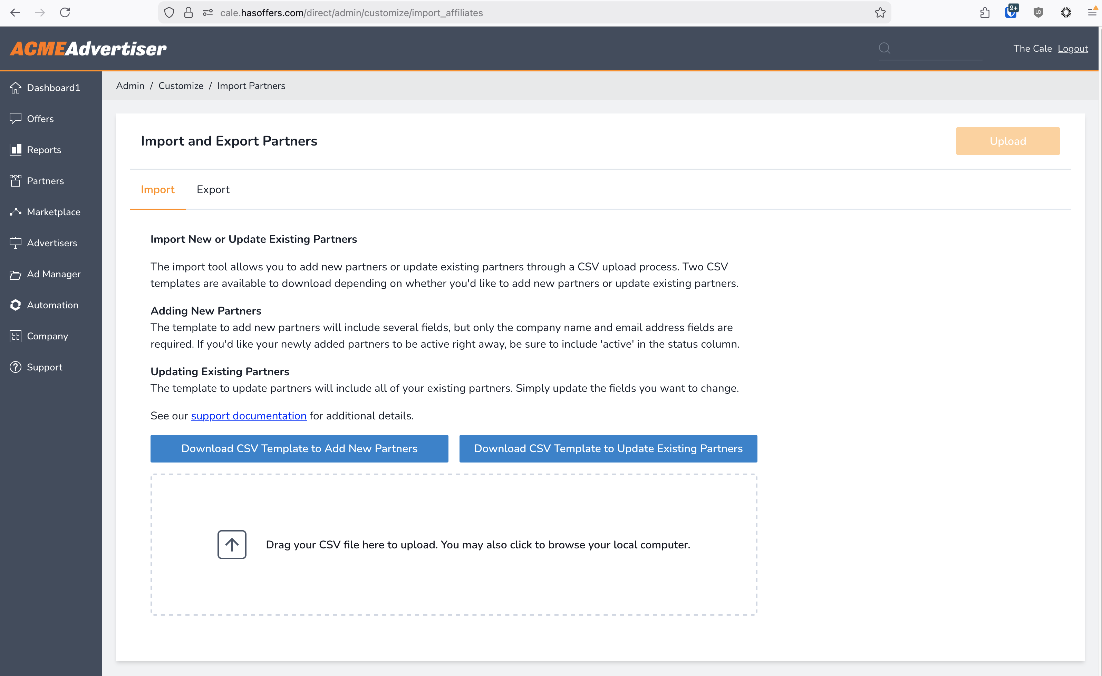
Task: Click the Marketplace nodes icon
Action: 15,211
